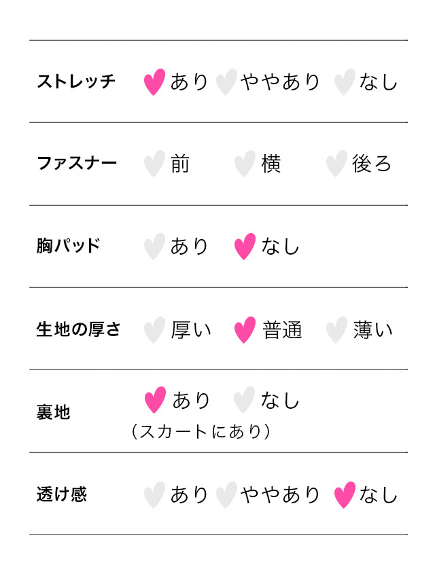
Task: Click the gray heart for 透け感 あり
Action: click(155, 495)
